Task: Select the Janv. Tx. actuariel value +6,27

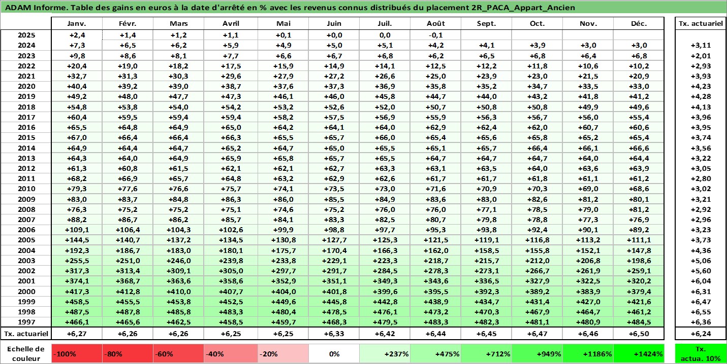Action: pos(77,334)
